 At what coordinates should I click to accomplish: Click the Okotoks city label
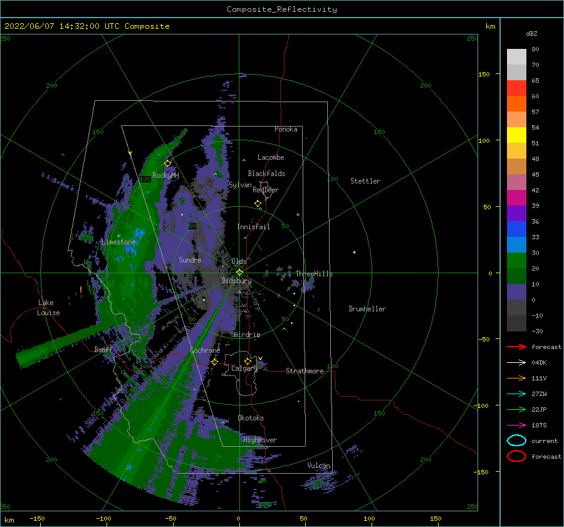pyautogui.click(x=251, y=418)
